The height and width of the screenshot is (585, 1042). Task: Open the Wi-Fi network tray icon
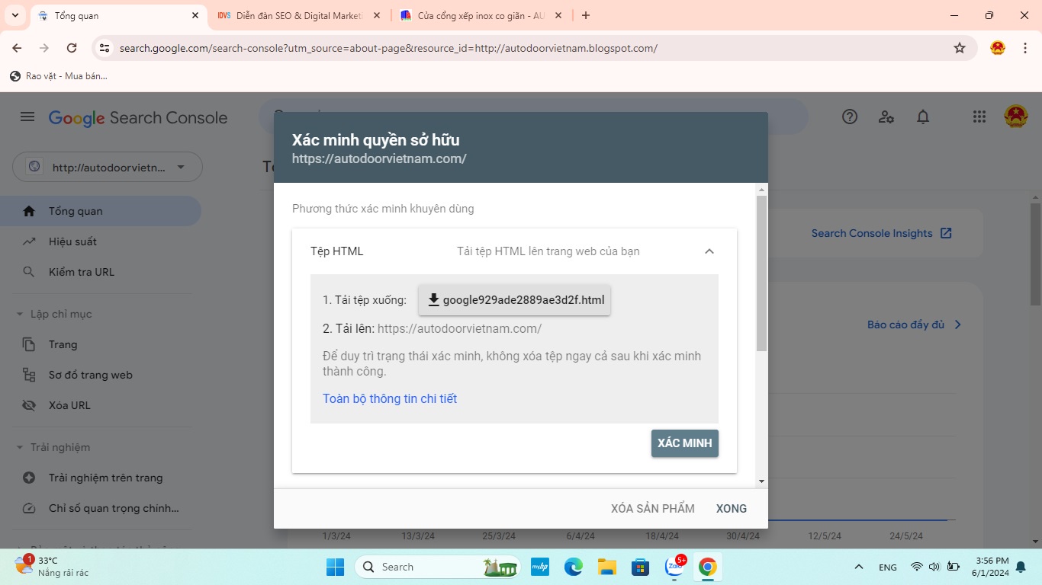[916, 567]
